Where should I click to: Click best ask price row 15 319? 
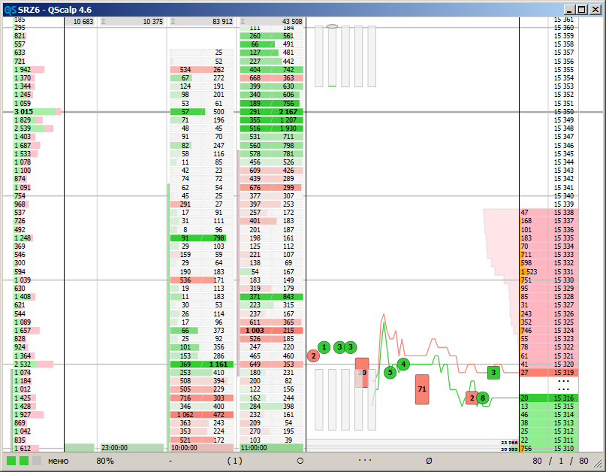(x=563, y=372)
